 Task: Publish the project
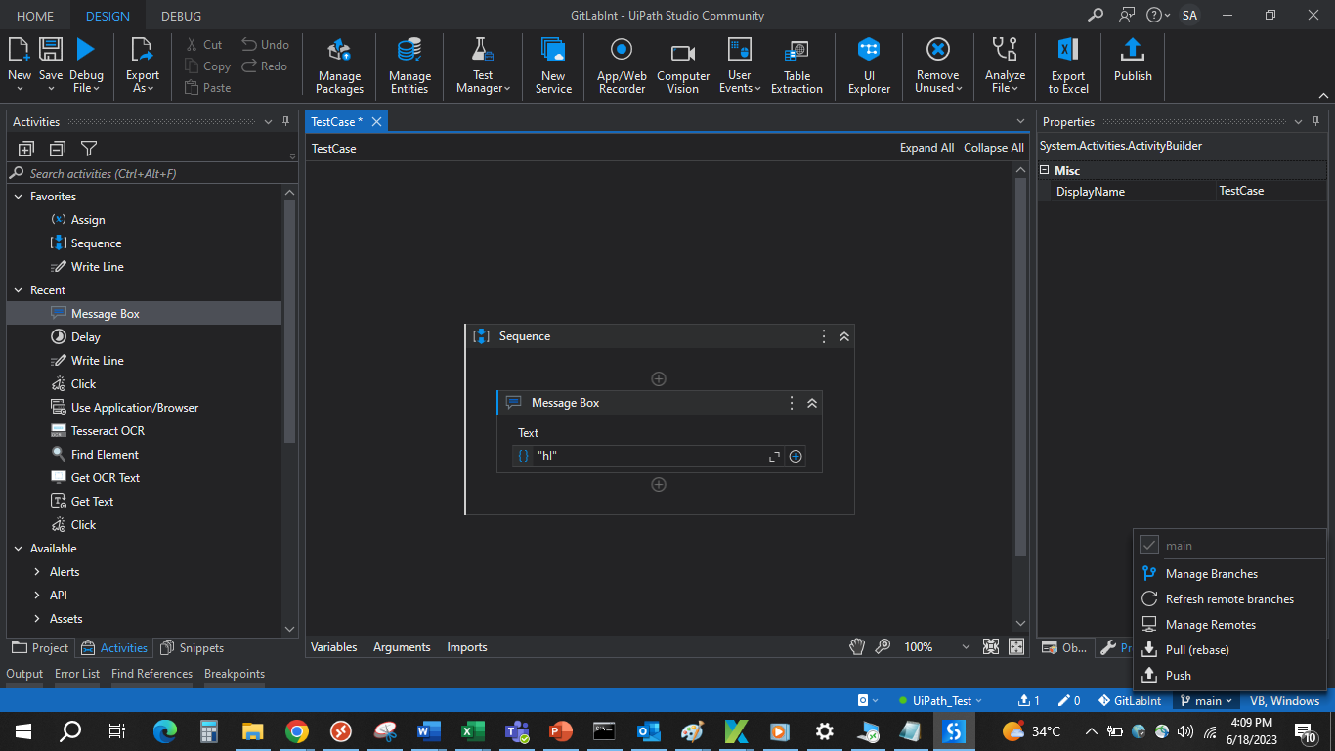pos(1133,61)
